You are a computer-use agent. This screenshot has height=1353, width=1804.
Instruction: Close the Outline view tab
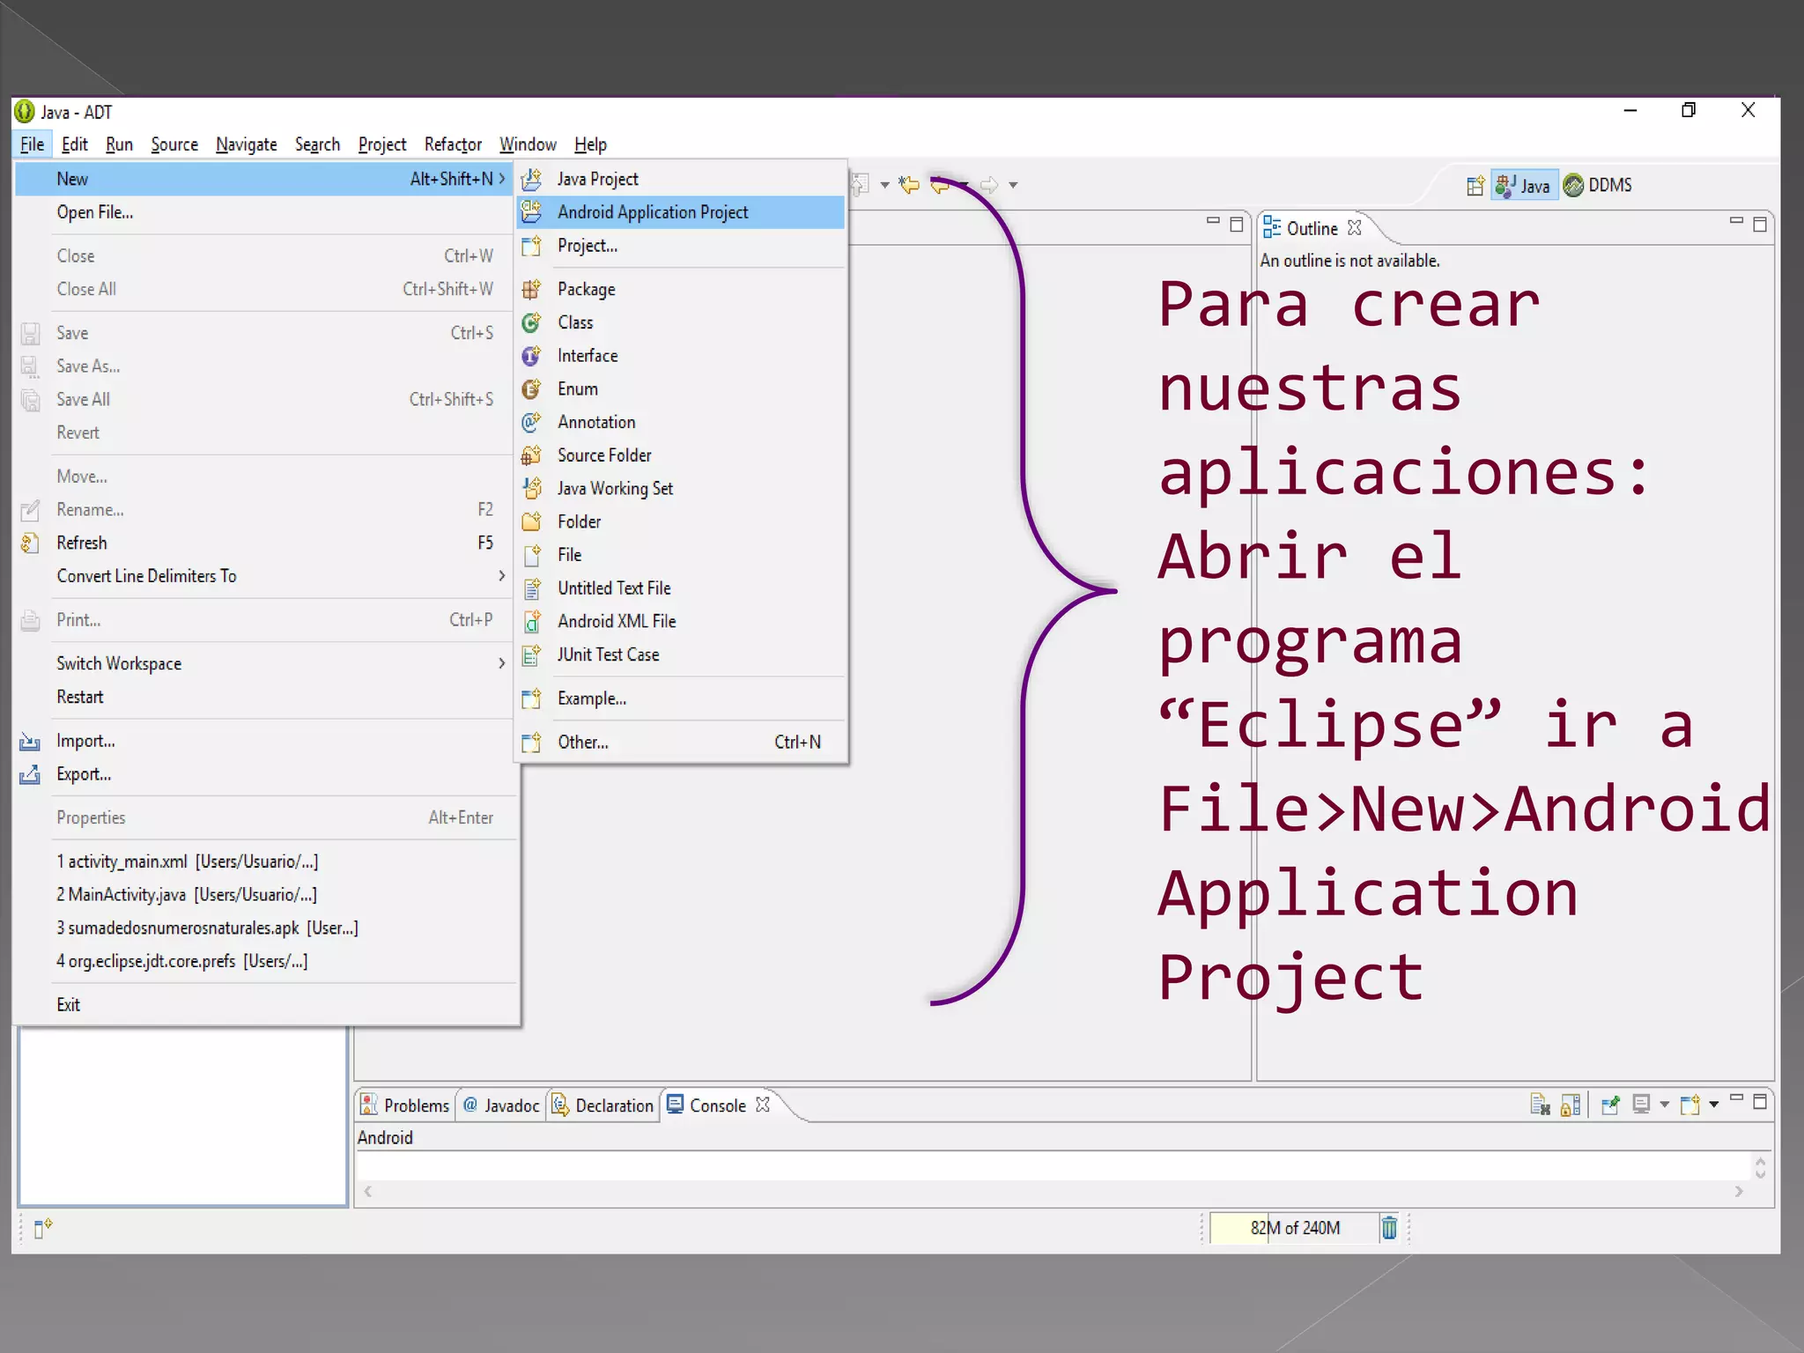point(1355,228)
